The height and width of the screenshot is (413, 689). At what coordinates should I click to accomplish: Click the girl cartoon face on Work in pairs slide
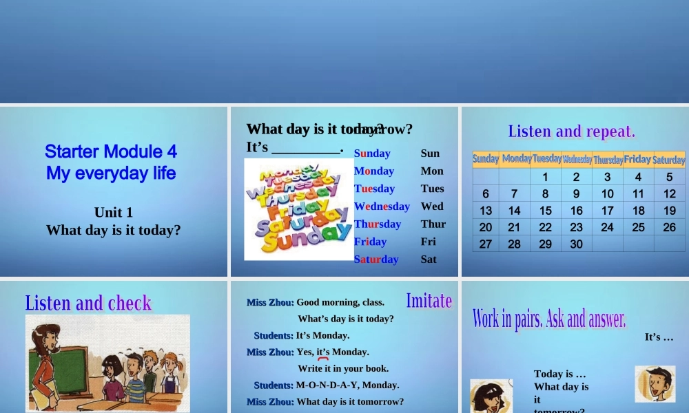491,398
